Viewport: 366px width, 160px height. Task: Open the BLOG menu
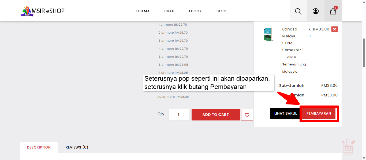coord(222,11)
